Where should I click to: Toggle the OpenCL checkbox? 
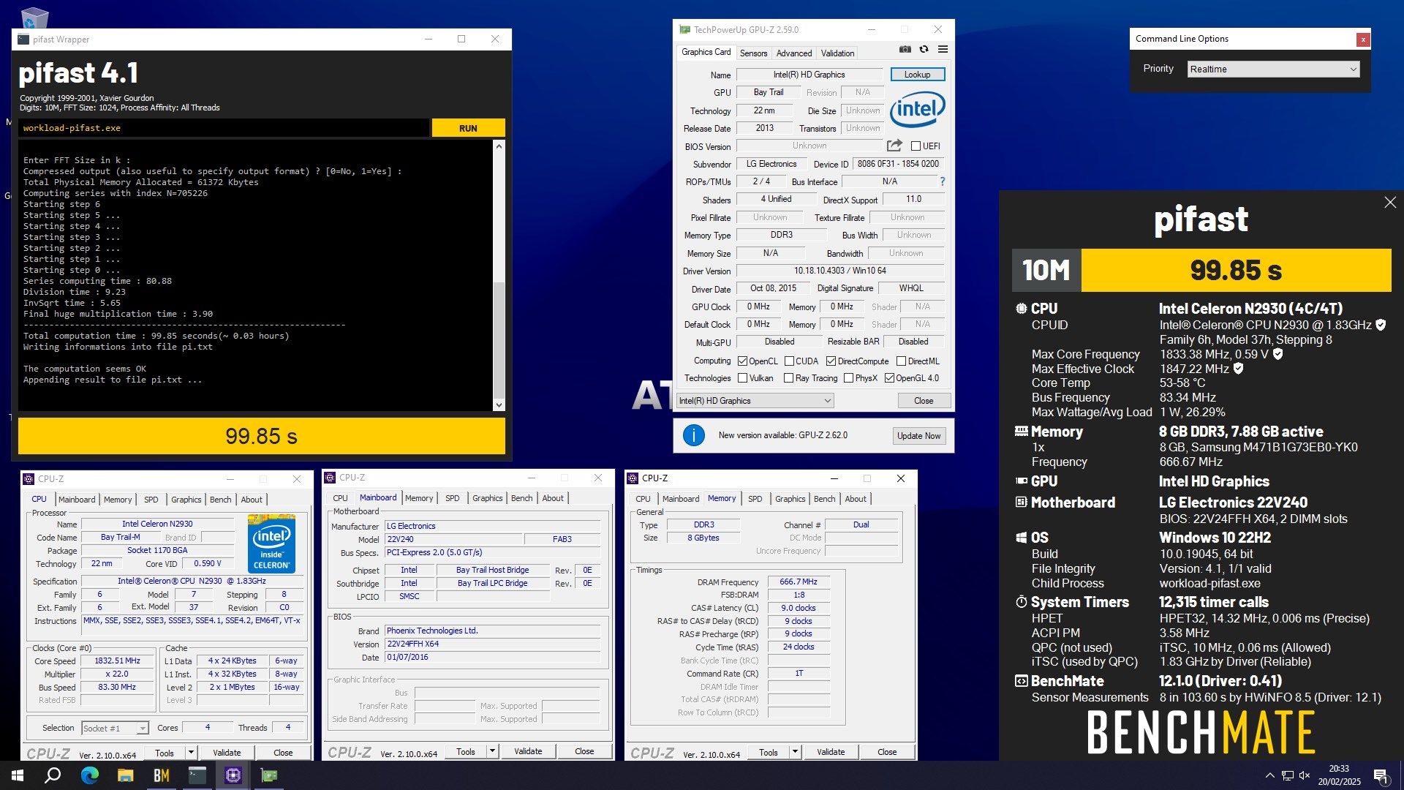742,361
